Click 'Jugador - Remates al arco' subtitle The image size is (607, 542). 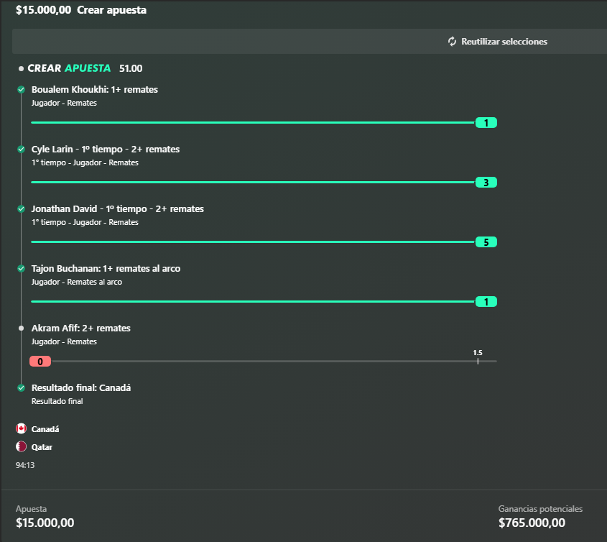point(77,282)
